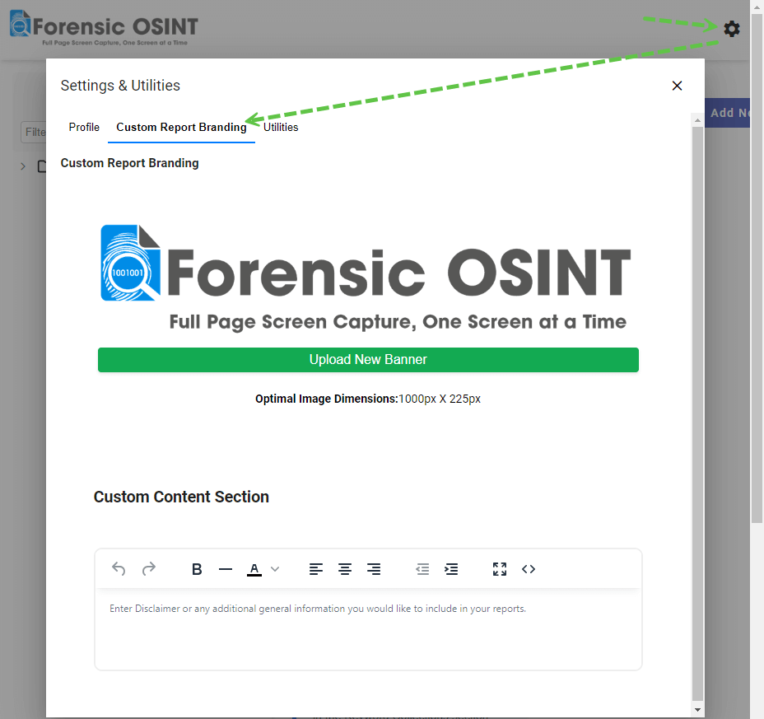Toggle bold formatting
Screen dimensions: 764x719
click(x=197, y=569)
